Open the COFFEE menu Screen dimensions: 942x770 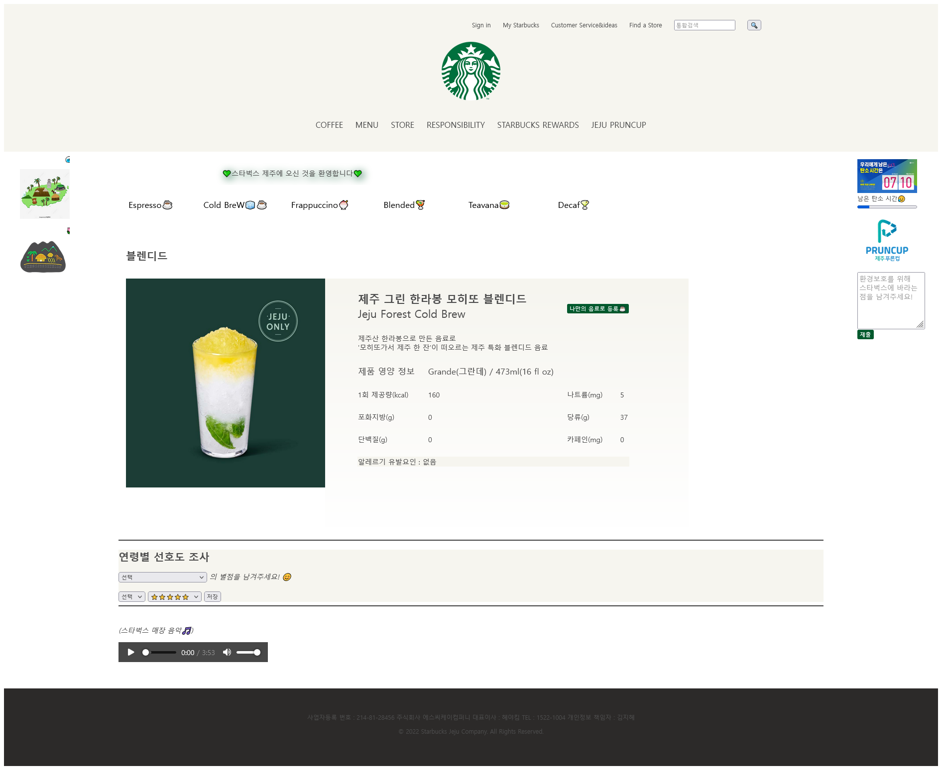click(329, 125)
